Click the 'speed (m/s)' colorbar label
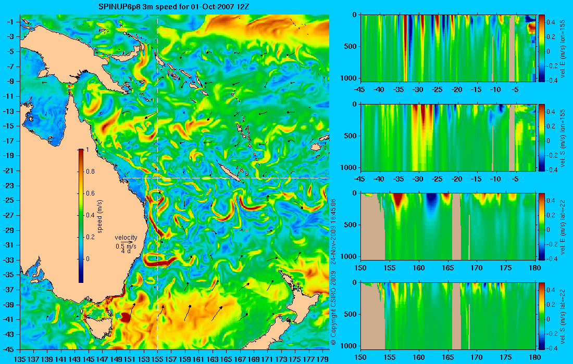The width and height of the screenshot is (573, 364). tap(100, 216)
